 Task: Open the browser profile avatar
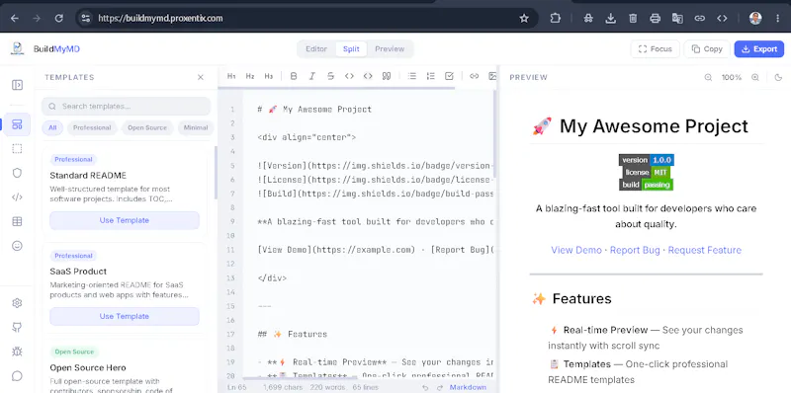755,18
